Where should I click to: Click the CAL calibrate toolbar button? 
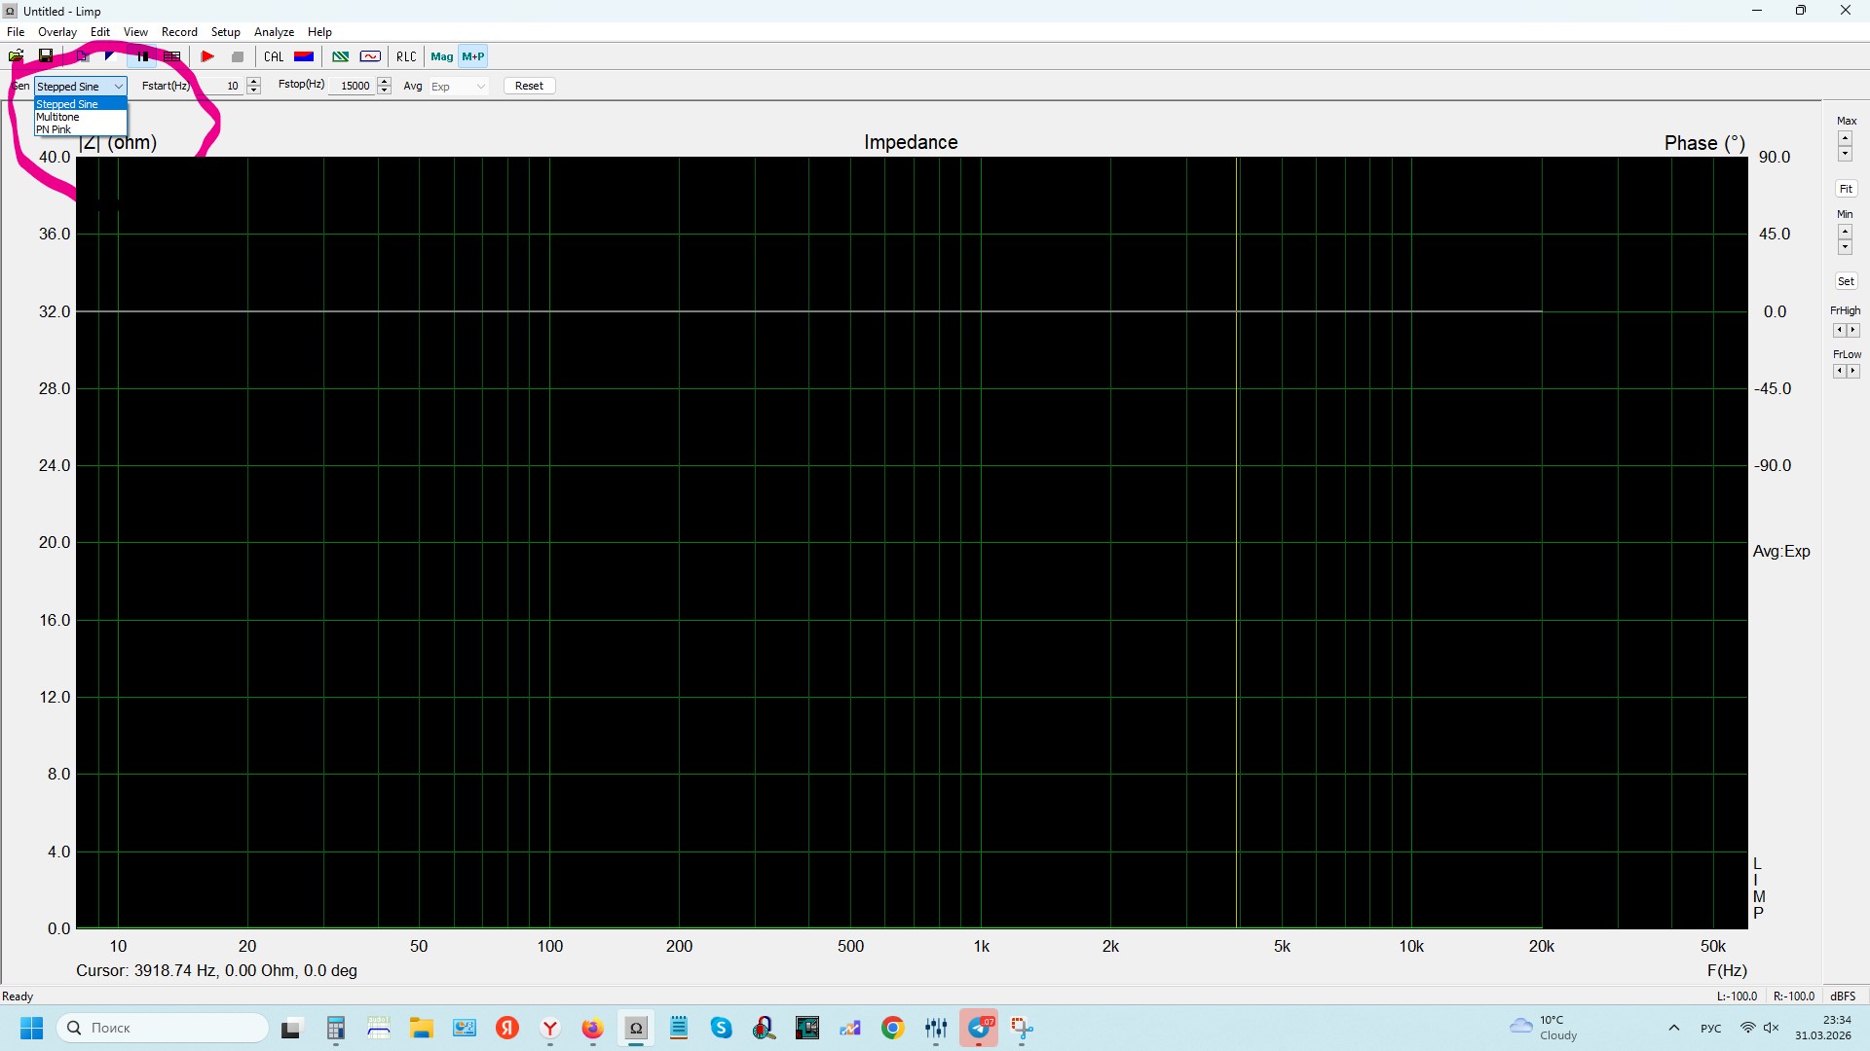click(274, 56)
